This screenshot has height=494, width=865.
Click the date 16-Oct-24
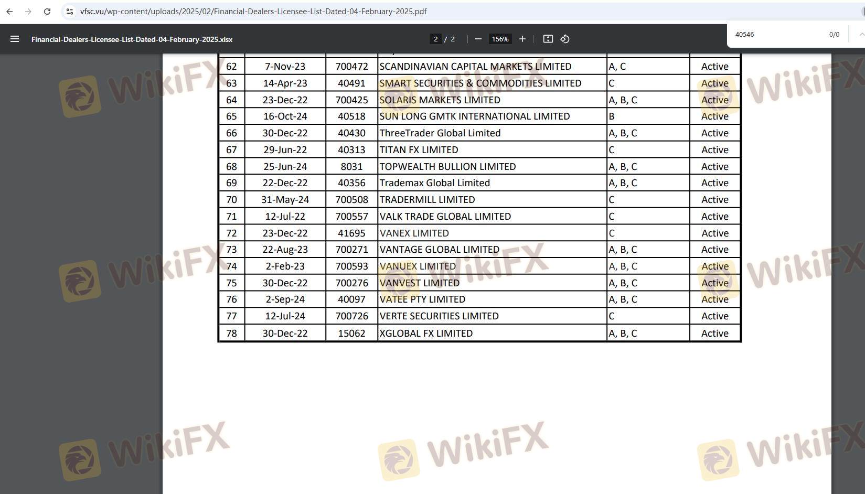(285, 116)
